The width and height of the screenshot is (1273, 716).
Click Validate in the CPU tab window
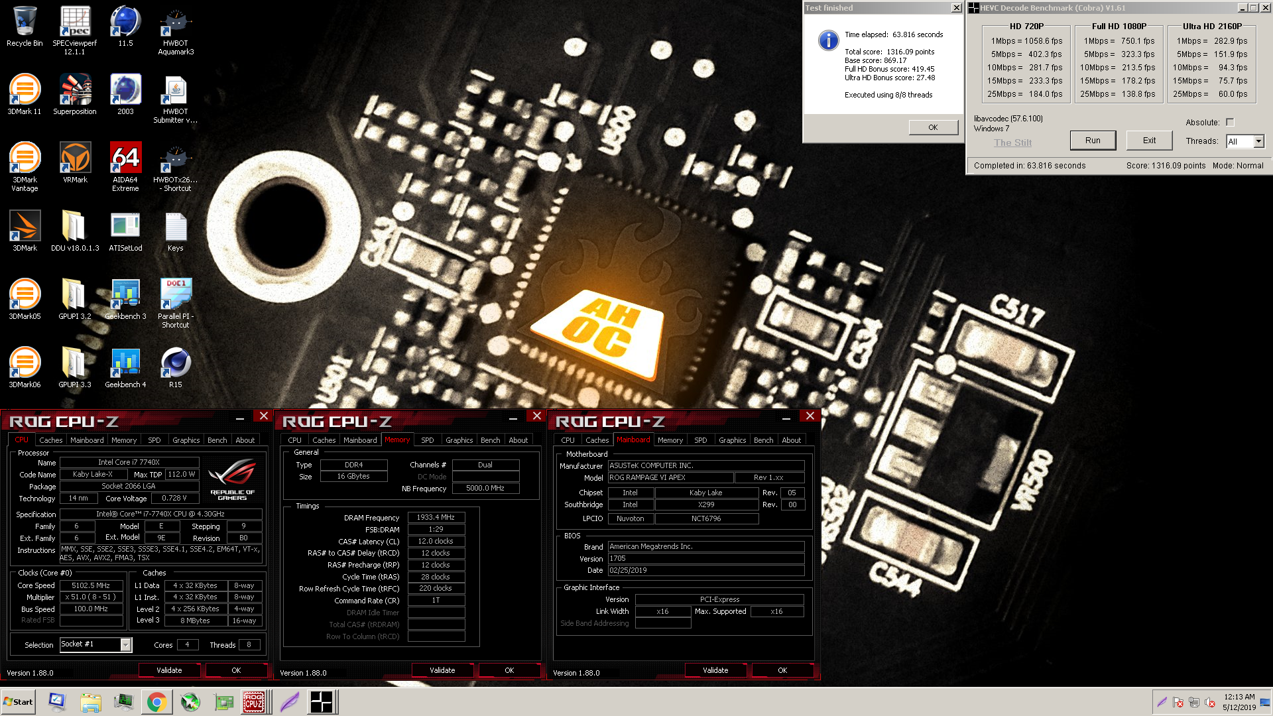pyautogui.click(x=169, y=670)
